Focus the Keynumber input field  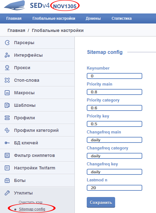115,76
